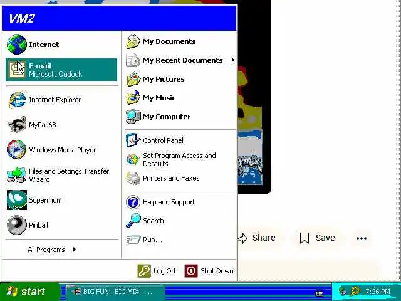Screen dimensions: 401x301
Task: Click the sun tray icon in taskbar
Action: pyautogui.click(x=355, y=291)
